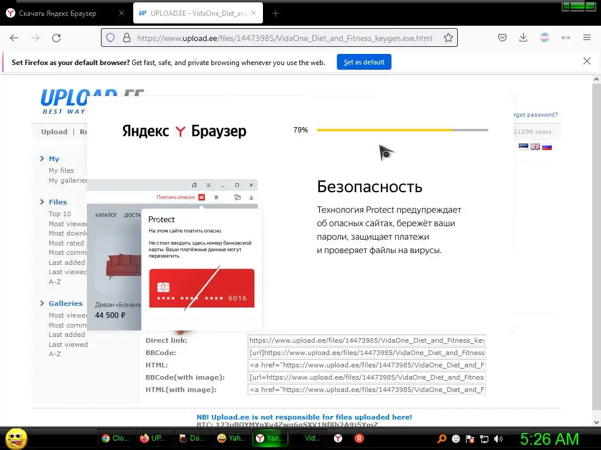Click the page scrollbar down arrow
Image resolution: width=601 pixels, height=450 pixels.
pyautogui.click(x=596, y=422)
